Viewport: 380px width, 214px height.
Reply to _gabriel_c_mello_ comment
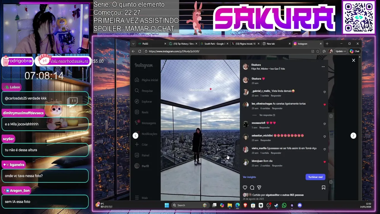click(x=276, y=96)
